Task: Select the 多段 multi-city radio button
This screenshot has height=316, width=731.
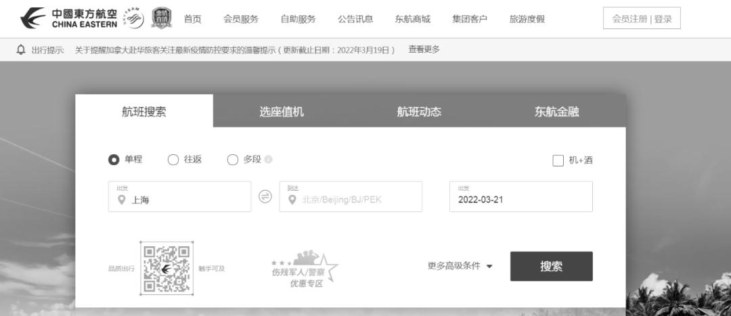Action: coord(233,160)
